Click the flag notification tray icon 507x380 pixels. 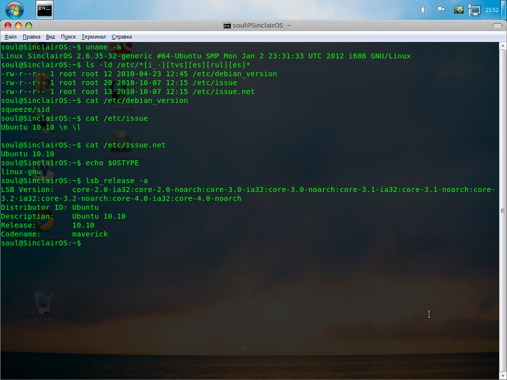tap(441, 10)
